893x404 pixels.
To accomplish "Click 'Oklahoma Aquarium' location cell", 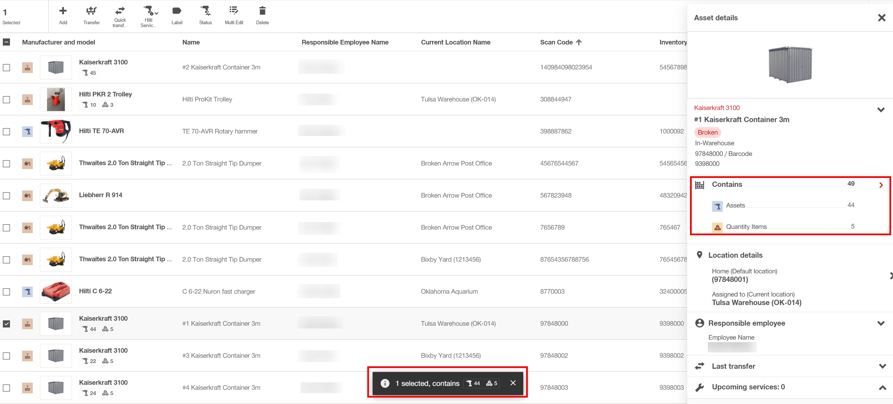I will point(449,292).
